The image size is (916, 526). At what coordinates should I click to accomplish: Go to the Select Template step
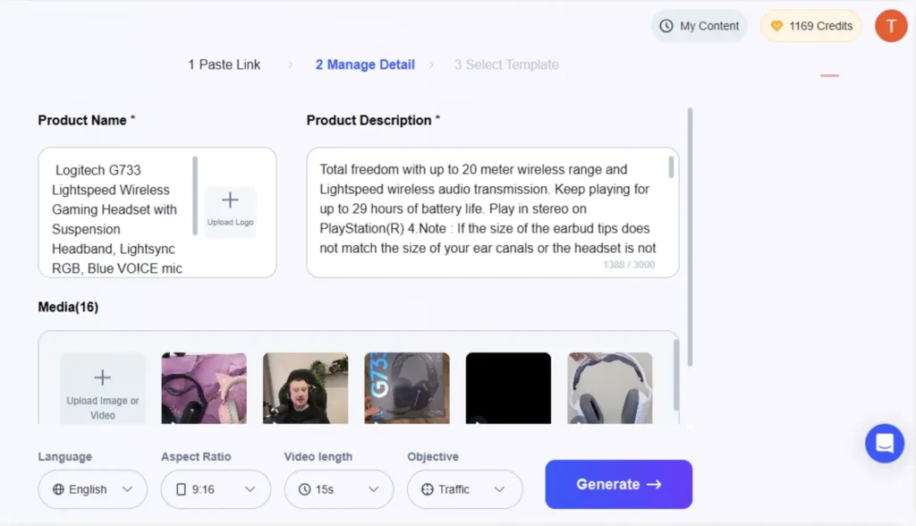point(505,64)
